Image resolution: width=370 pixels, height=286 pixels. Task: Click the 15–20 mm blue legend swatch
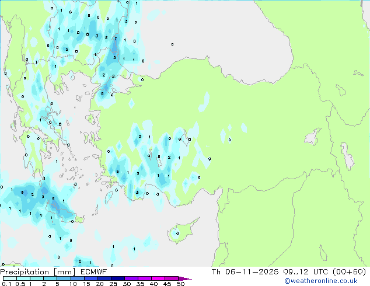tap(91, 278)
